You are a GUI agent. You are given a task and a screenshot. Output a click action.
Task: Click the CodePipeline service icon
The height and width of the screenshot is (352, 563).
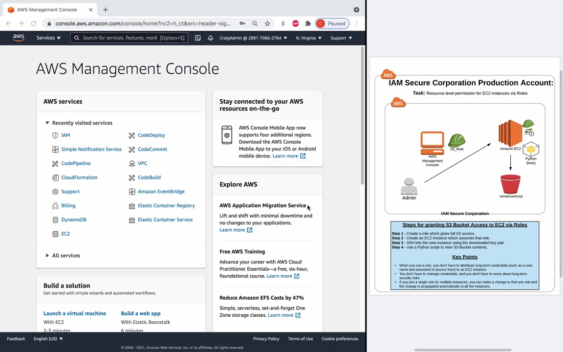(x=55, y=163)
